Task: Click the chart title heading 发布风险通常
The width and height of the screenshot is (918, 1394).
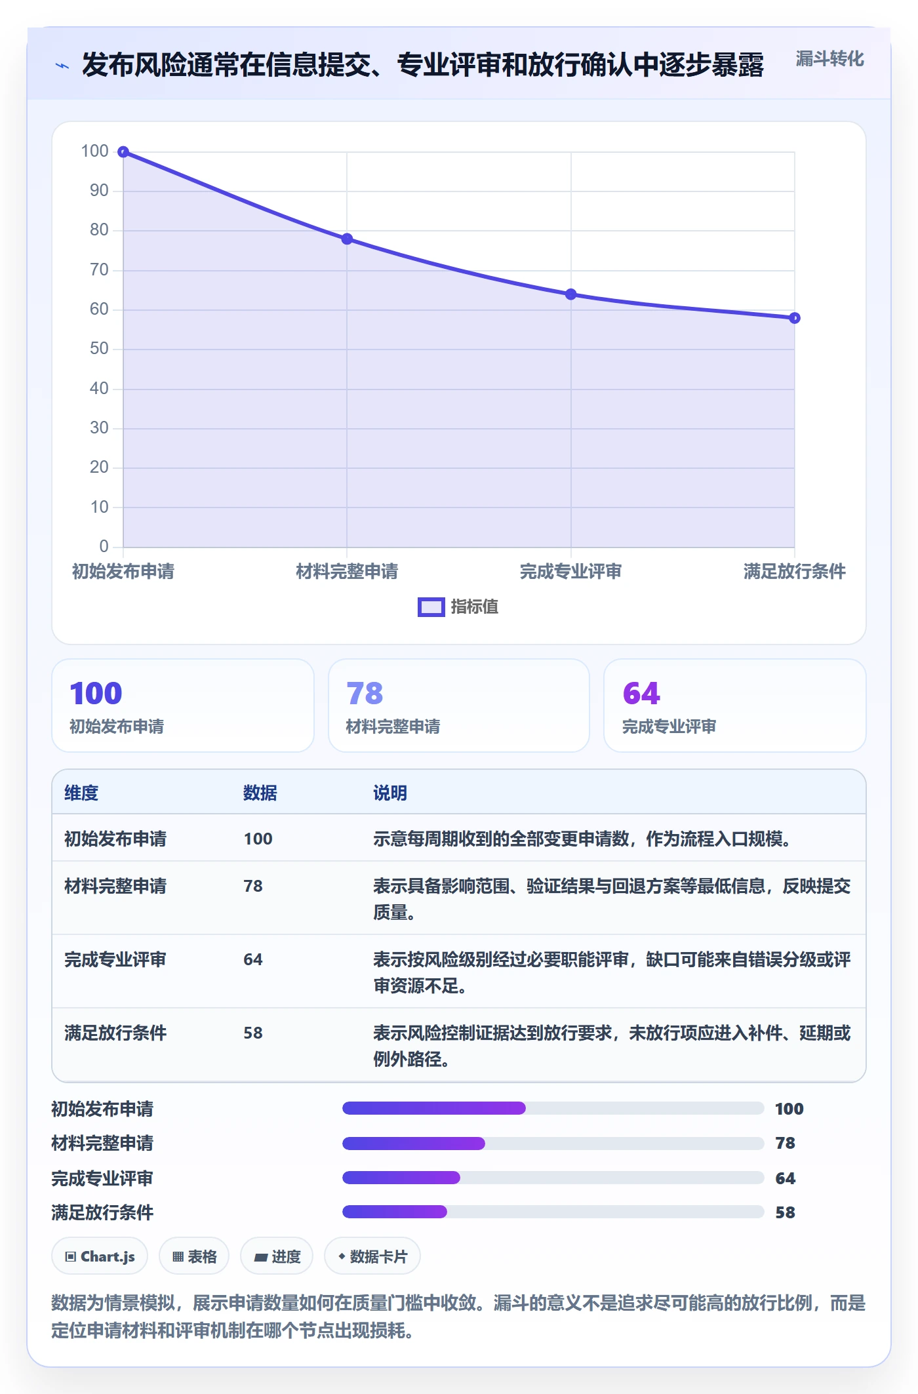Action: [x=423, y=65]
